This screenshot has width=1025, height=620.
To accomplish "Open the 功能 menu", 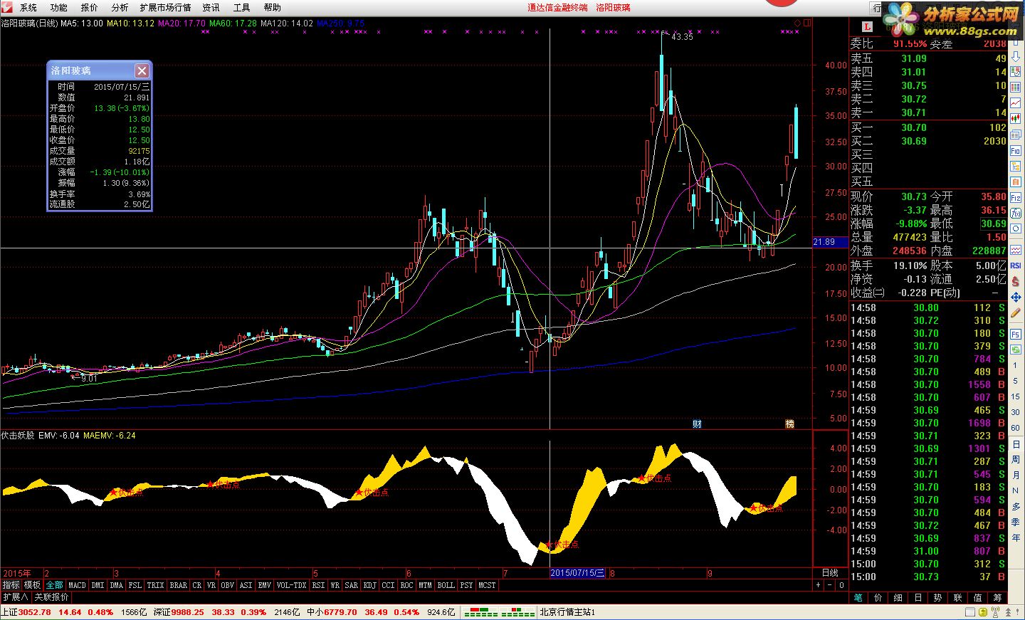I will [x=59, y=8].
